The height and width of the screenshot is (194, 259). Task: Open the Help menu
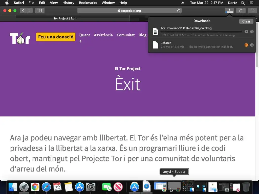click(123, 3)
